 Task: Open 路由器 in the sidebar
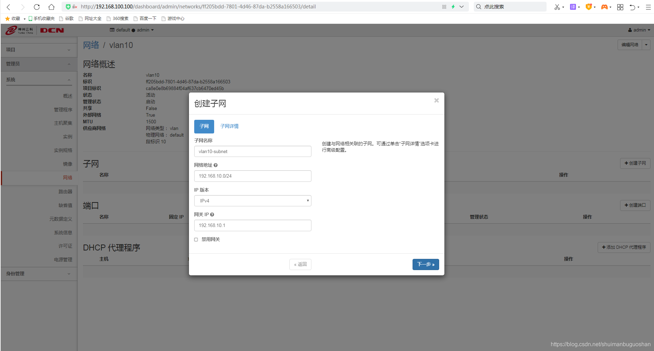pyautogui.click(x=65, y=192)
